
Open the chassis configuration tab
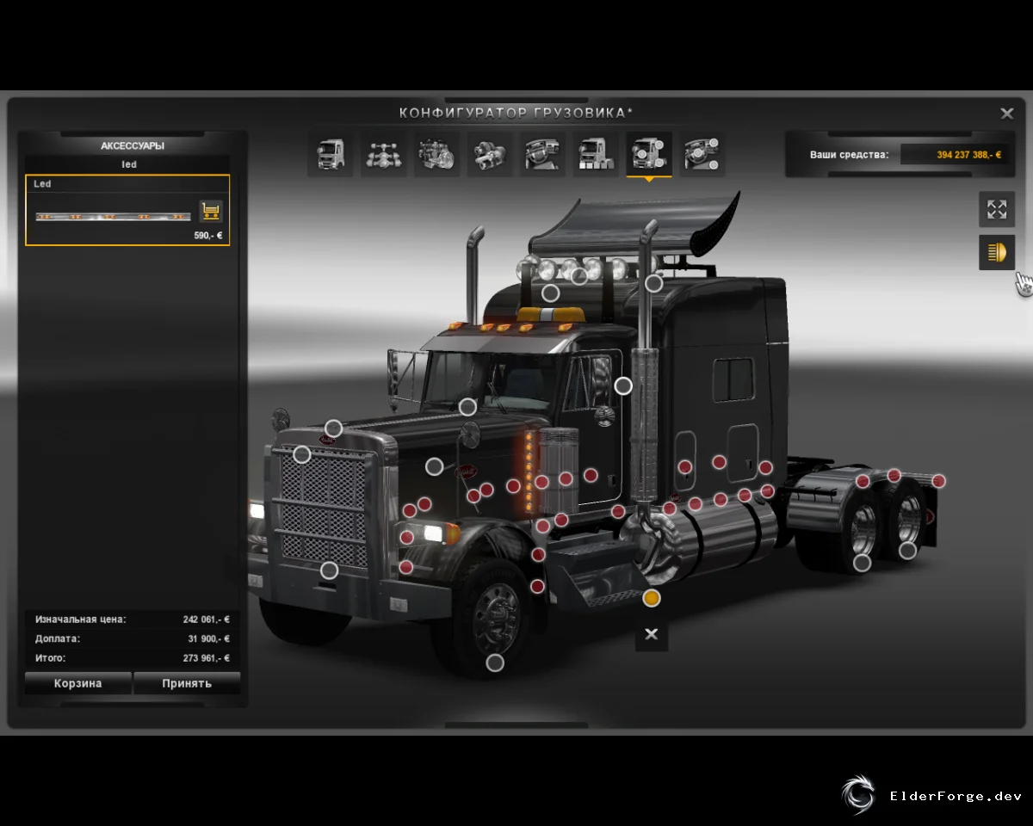[x=383, y=154]
